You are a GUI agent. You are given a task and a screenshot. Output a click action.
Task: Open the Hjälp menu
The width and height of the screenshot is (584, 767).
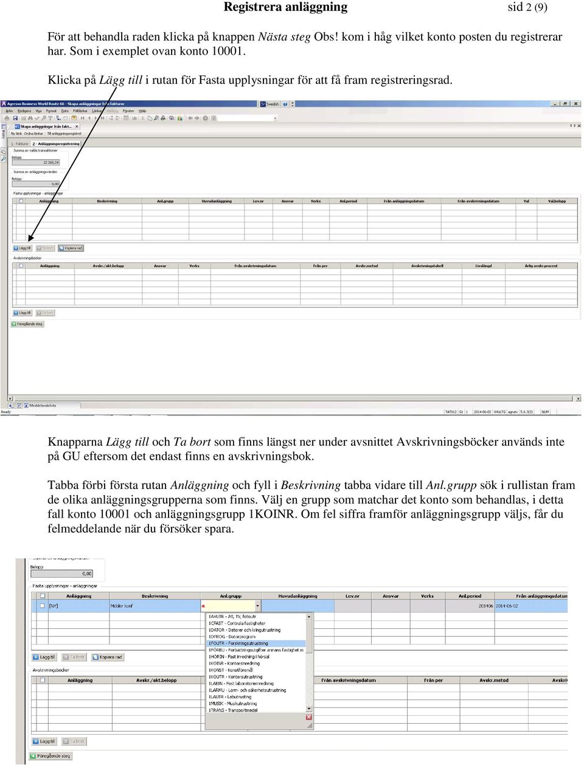point(142,111)
